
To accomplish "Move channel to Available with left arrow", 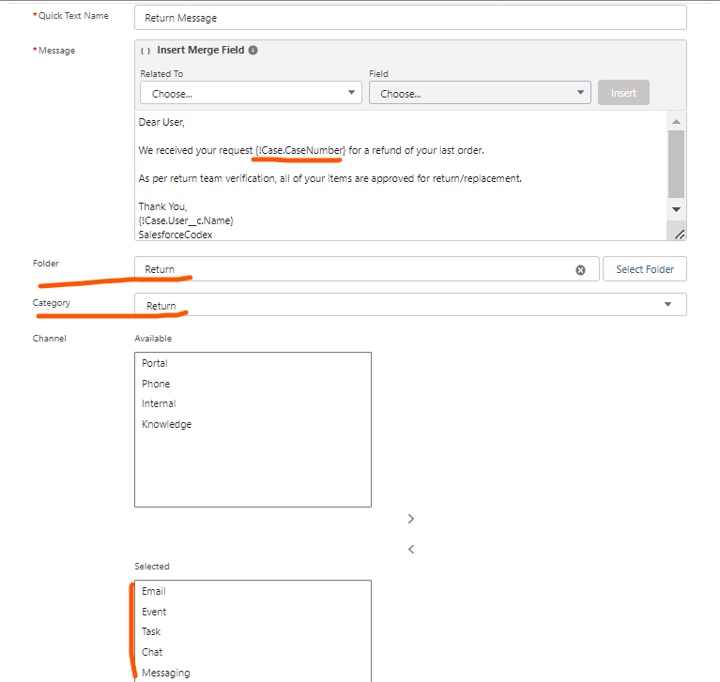I will [x=411, y=549].
